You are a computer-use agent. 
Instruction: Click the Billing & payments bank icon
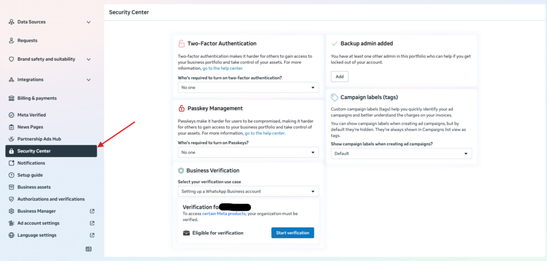(x=12, y=98)
